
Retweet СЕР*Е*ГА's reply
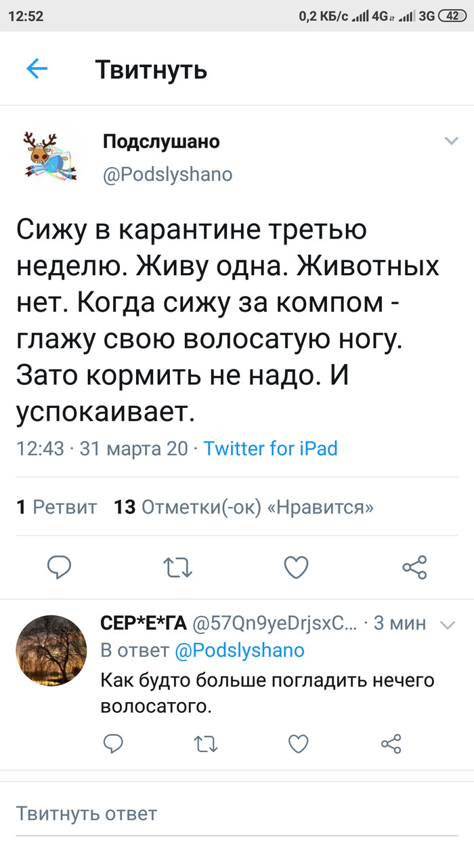click(x=206, y=744)
